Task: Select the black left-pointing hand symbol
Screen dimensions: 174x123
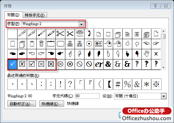Action: click(x=12, y=54)
